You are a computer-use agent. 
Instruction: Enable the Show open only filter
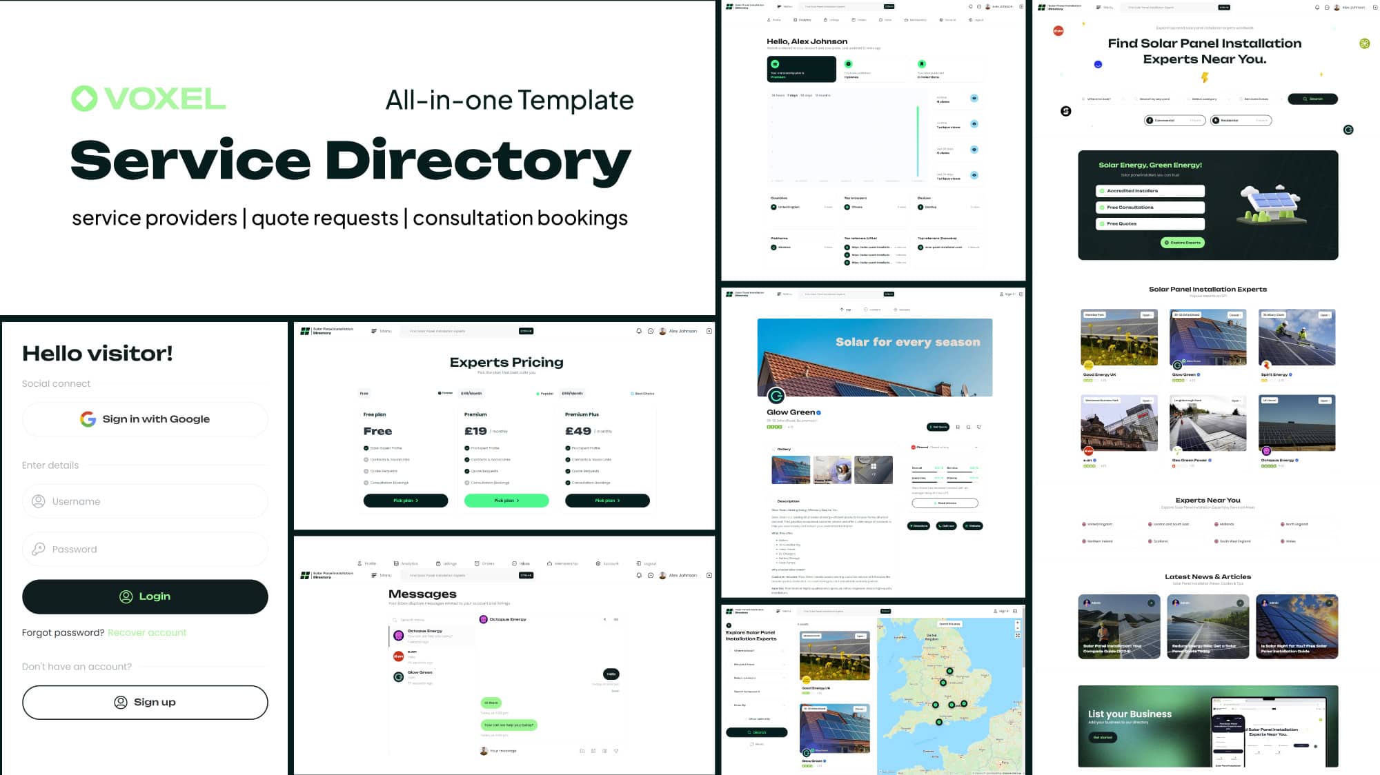coord(747,718)
